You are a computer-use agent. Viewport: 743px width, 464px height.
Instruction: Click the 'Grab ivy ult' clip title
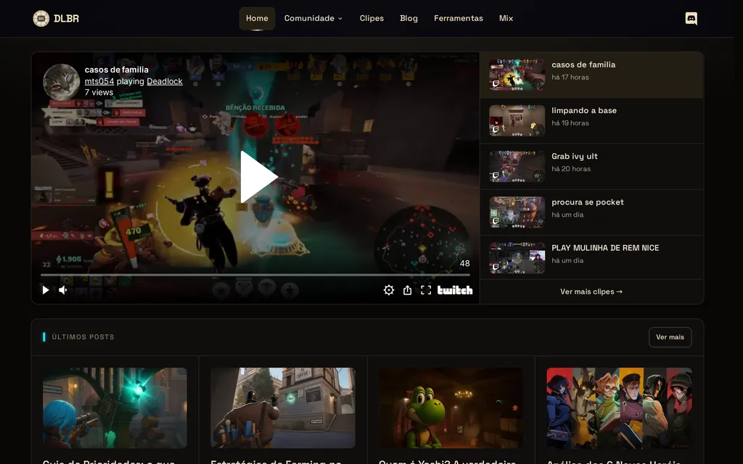[575, 157]
